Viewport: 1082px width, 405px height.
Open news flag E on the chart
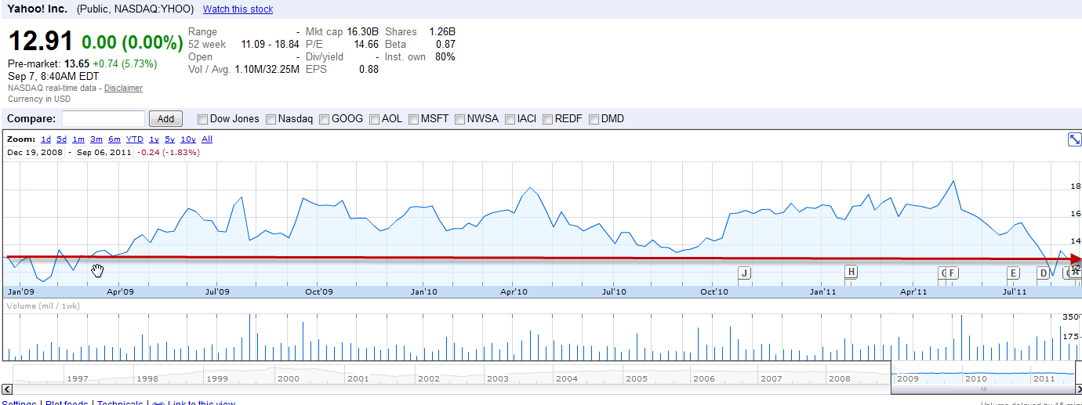click(x=1013, y=273)
